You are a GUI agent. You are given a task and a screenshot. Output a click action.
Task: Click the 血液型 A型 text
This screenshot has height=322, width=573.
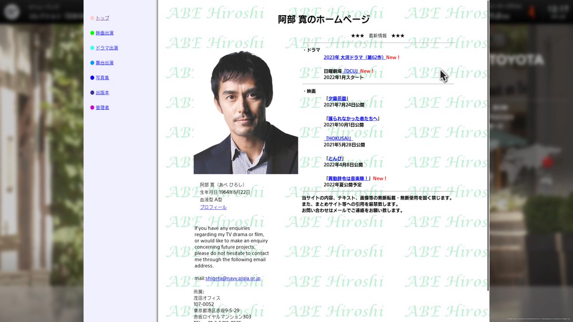211,199
